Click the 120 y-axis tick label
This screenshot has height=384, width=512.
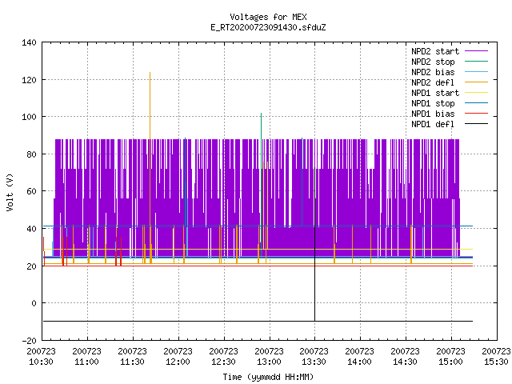coord(29,80)
